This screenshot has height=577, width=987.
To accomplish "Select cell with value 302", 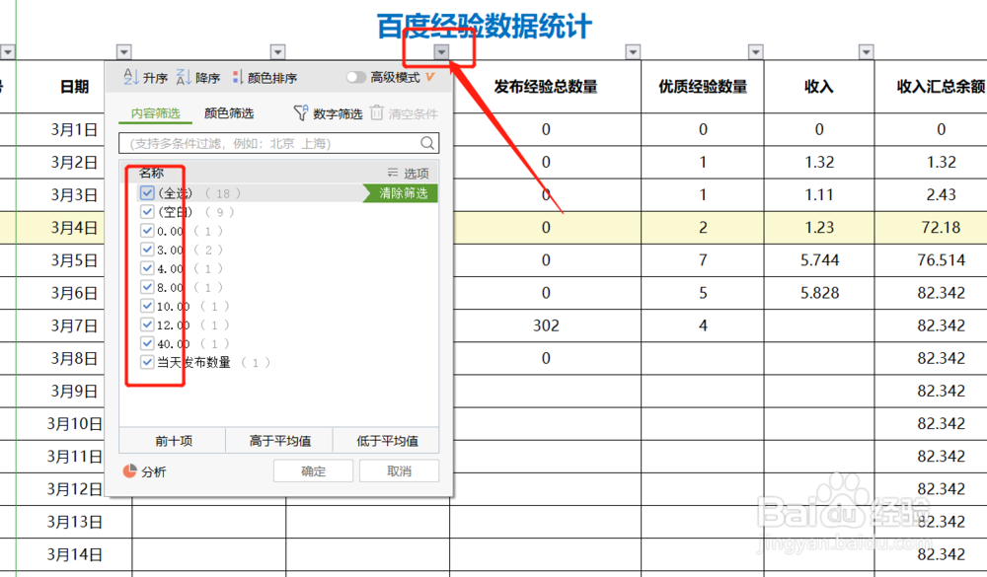I will (x=546, y=325).
